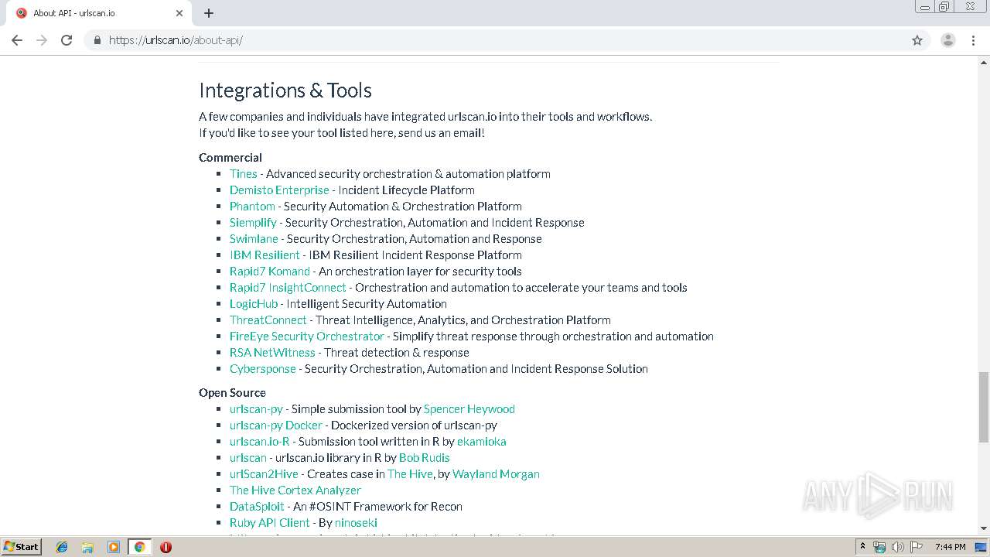The width and height of the screenshot is (990, 557).
Task: Launch Internet Explorer from taskbar
Action: [62, 547]
